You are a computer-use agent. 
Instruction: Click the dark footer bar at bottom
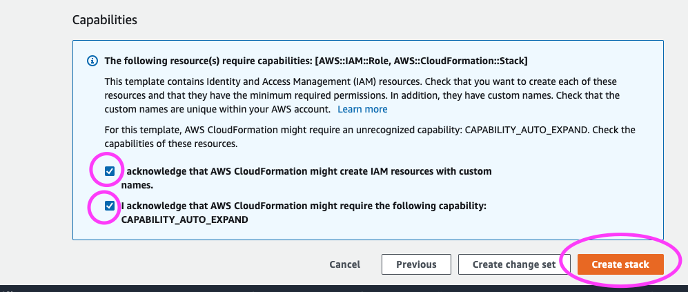[344, 288]
